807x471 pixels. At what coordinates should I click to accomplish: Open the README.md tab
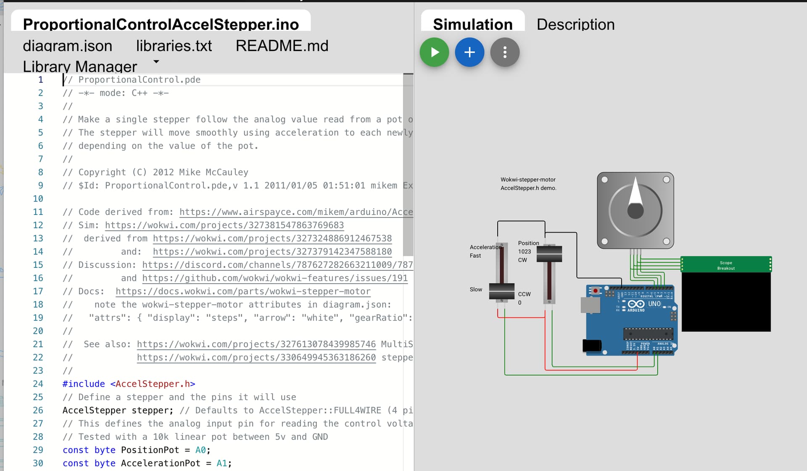(282, 46)
